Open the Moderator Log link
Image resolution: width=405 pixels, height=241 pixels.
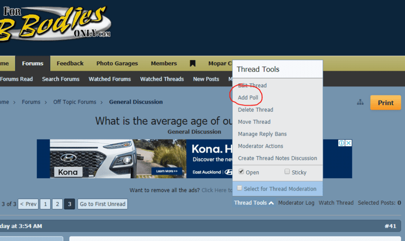[296, 203]
